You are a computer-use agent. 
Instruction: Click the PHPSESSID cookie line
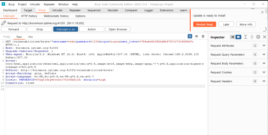coord(56,80)
